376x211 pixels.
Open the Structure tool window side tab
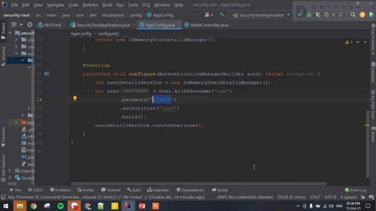[x=4, y=56]
